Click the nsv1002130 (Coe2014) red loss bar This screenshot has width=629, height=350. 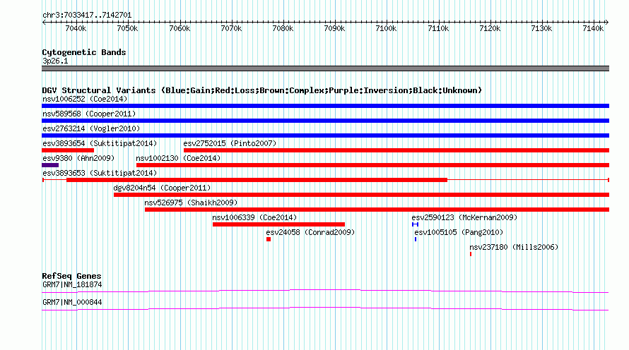click(x=372, y=165)
